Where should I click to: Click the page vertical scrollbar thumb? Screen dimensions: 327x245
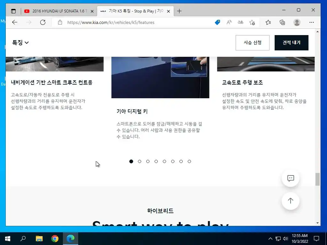[317, 179]
